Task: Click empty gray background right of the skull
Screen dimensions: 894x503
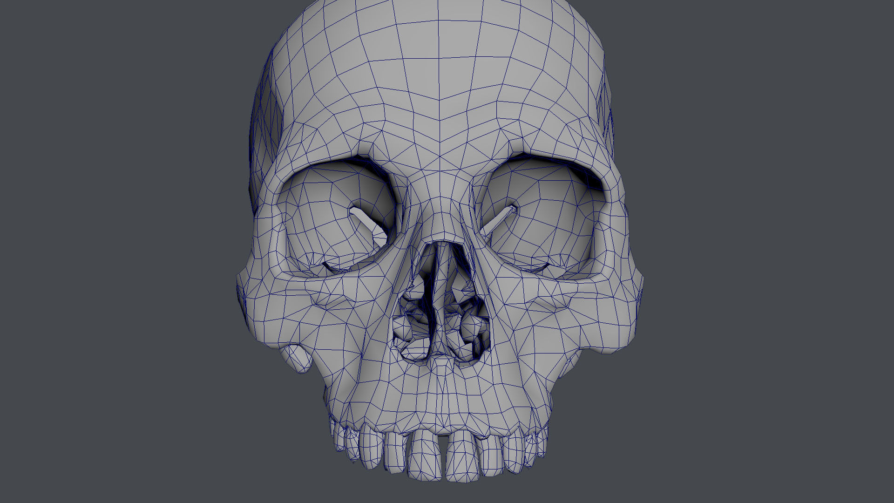Action: 768,251
